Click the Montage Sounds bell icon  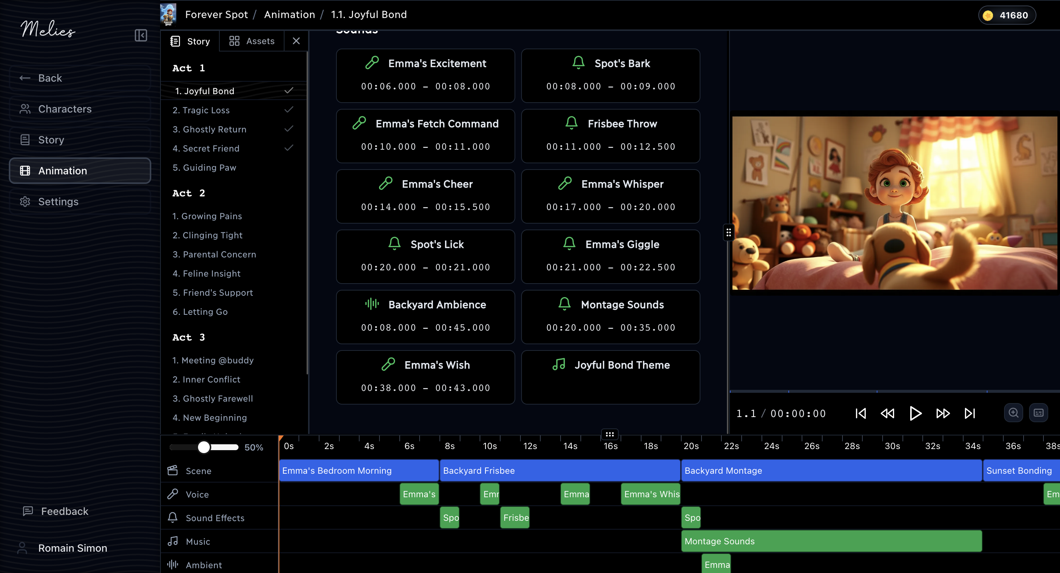pos(565,304)
